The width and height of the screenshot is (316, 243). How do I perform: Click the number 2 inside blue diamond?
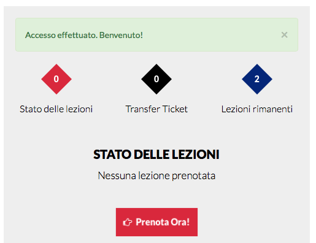[x=257, y=79]
